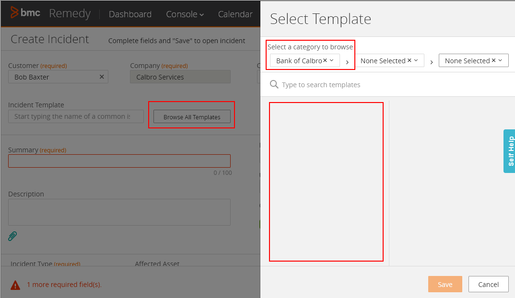
Task: Cancel the Select Template dialog
Action: [489, 284]
